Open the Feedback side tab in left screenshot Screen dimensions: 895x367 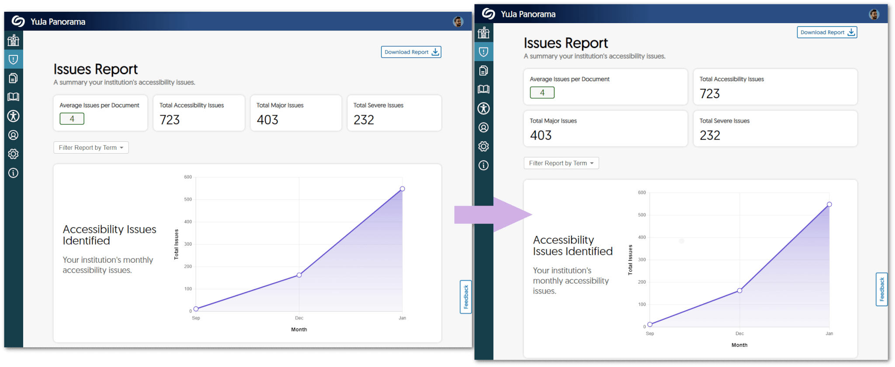click(466, 297)
